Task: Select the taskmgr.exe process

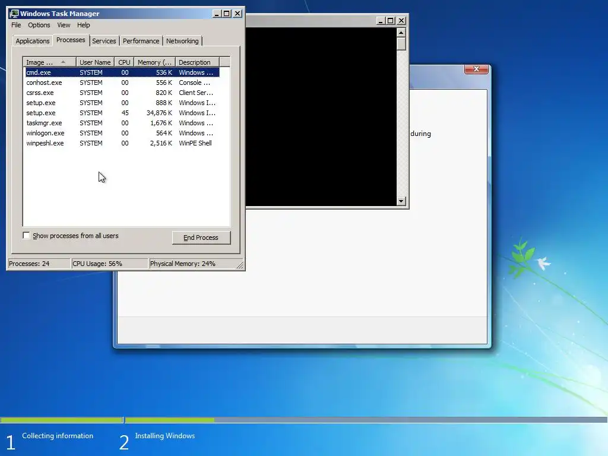Action: [122, 123]
